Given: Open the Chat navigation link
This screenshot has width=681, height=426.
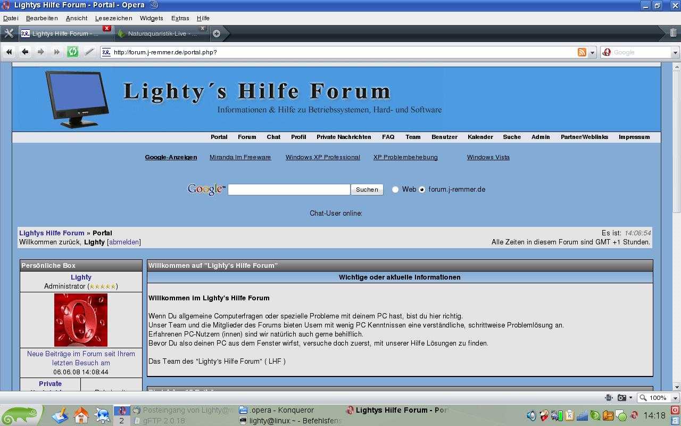Looking at the screenshot, I should click(273, 137).
